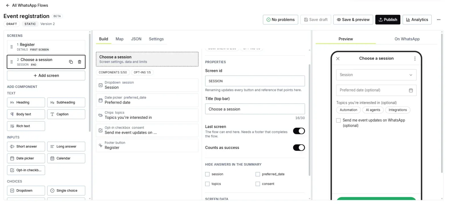Duplicate the Choose a session screen
Image resolution: width=450 pixels, height=207 pixels.
71,62
